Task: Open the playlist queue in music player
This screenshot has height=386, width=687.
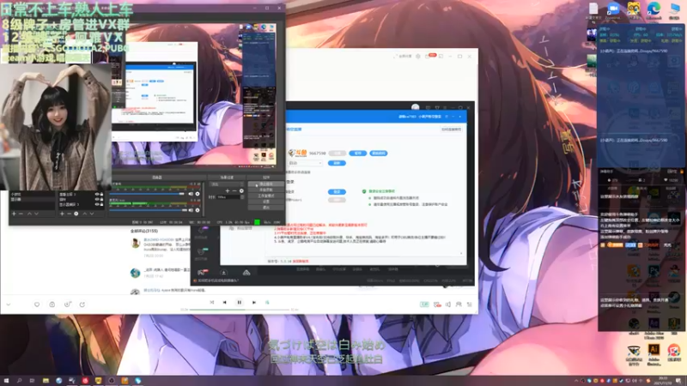Action: point(469,305)
